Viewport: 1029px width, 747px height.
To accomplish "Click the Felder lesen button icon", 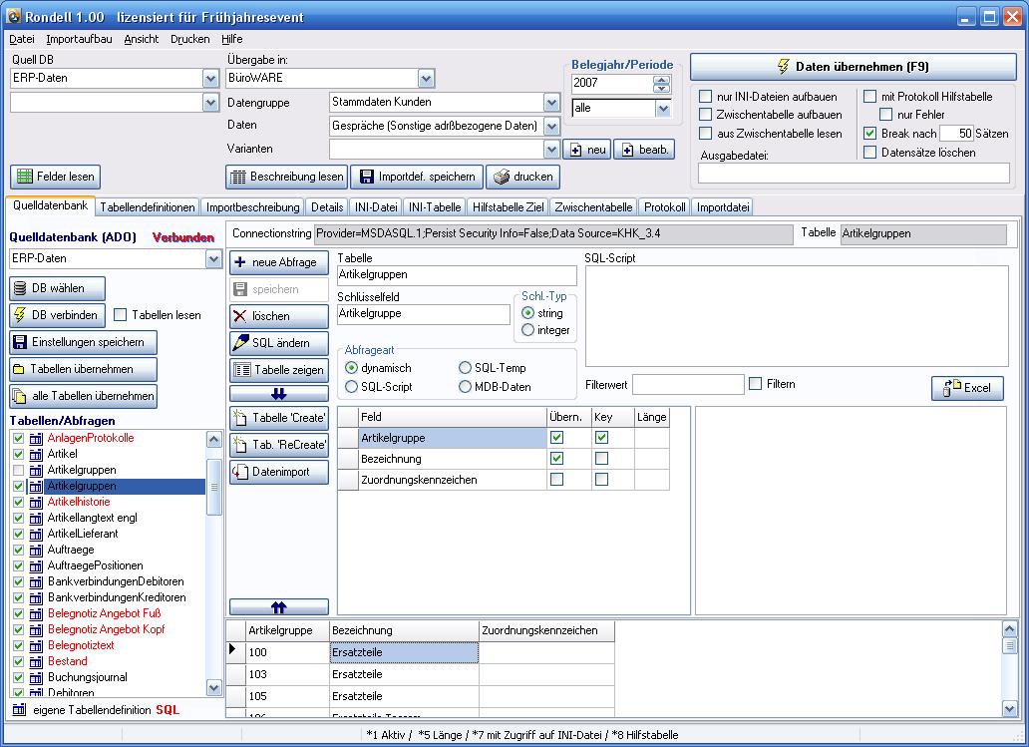I will coord(25,177).
